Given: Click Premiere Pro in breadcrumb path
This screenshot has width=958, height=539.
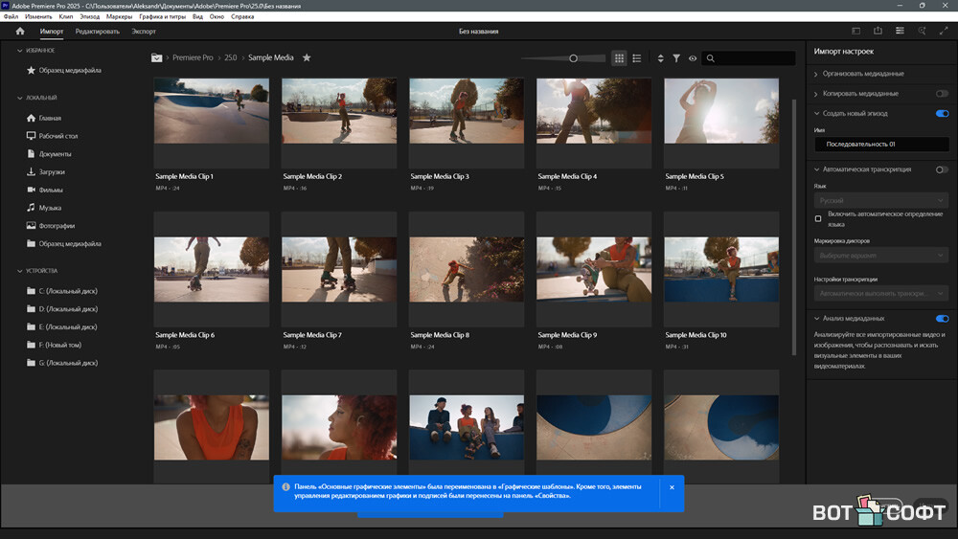Looking at the screenshot, I should 193,57.
